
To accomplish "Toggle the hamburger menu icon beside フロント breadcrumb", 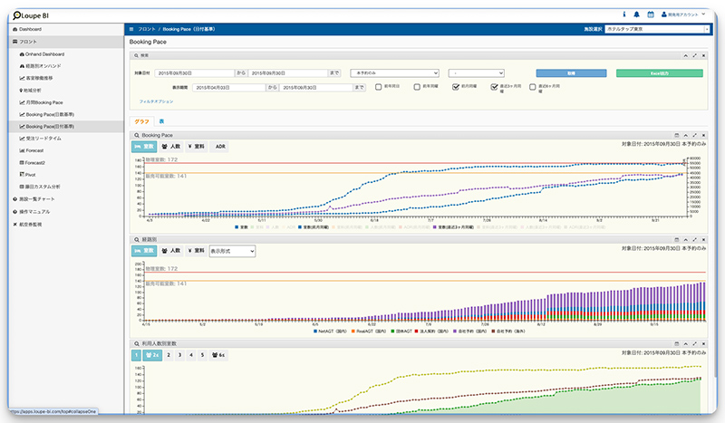I will [132, 30].
